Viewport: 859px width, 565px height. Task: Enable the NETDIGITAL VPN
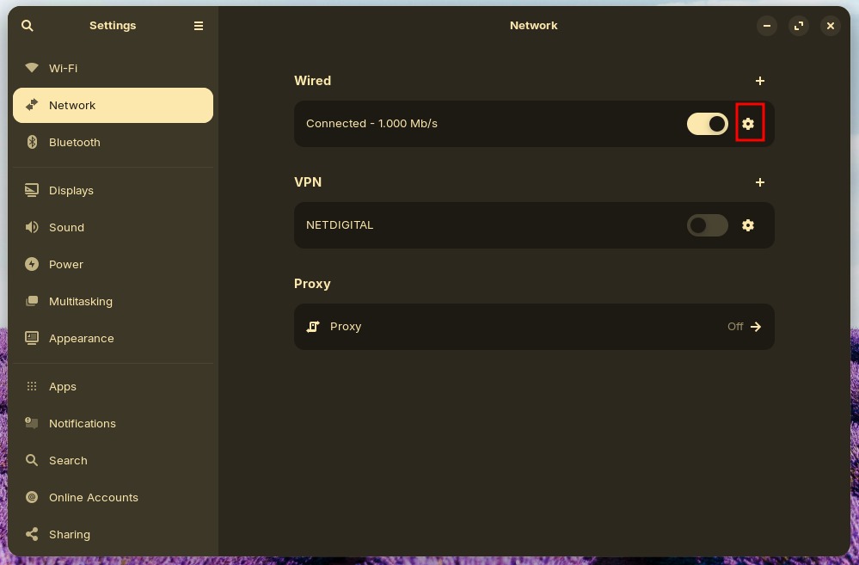point(708,225)
